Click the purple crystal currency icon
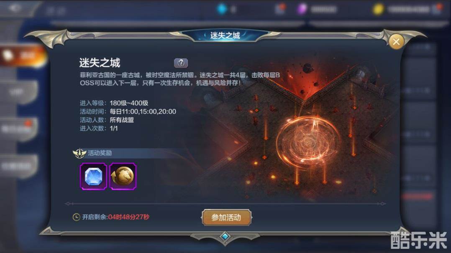 302,9
